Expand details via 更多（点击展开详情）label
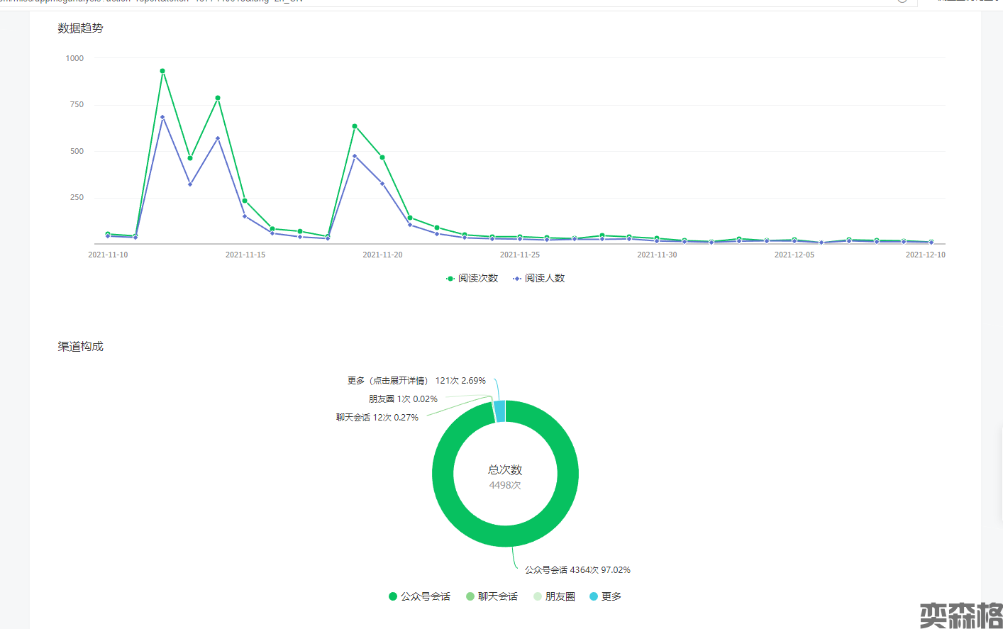The image size is (1003, 629). [416, 381]
